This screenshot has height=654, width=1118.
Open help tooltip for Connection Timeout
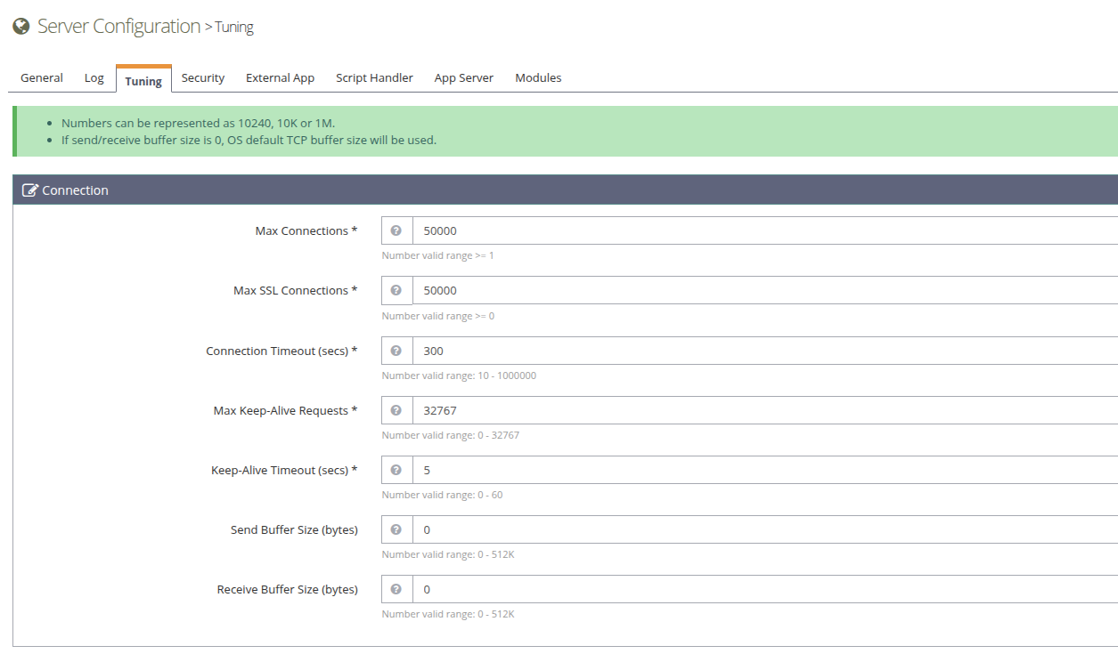pyautogui.click(x=396, y=351)
